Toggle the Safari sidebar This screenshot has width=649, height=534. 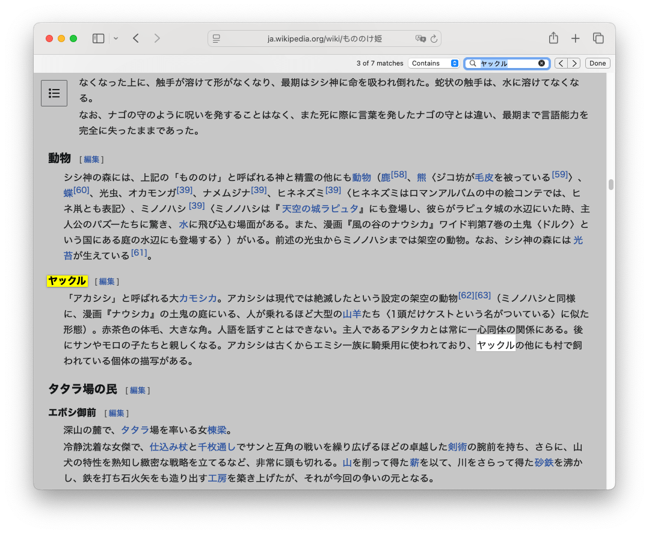(x=98, y=38)
